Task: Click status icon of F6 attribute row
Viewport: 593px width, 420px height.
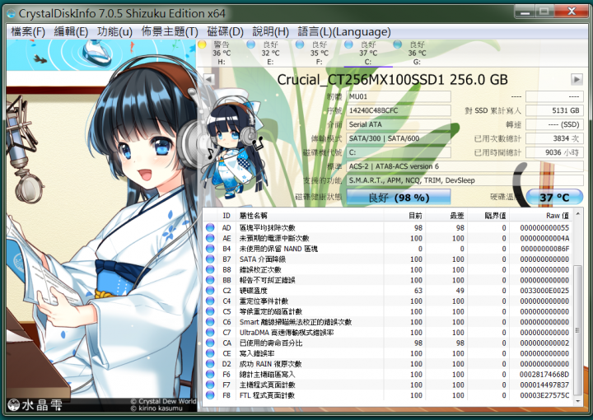Action: (x=210, y=374)
